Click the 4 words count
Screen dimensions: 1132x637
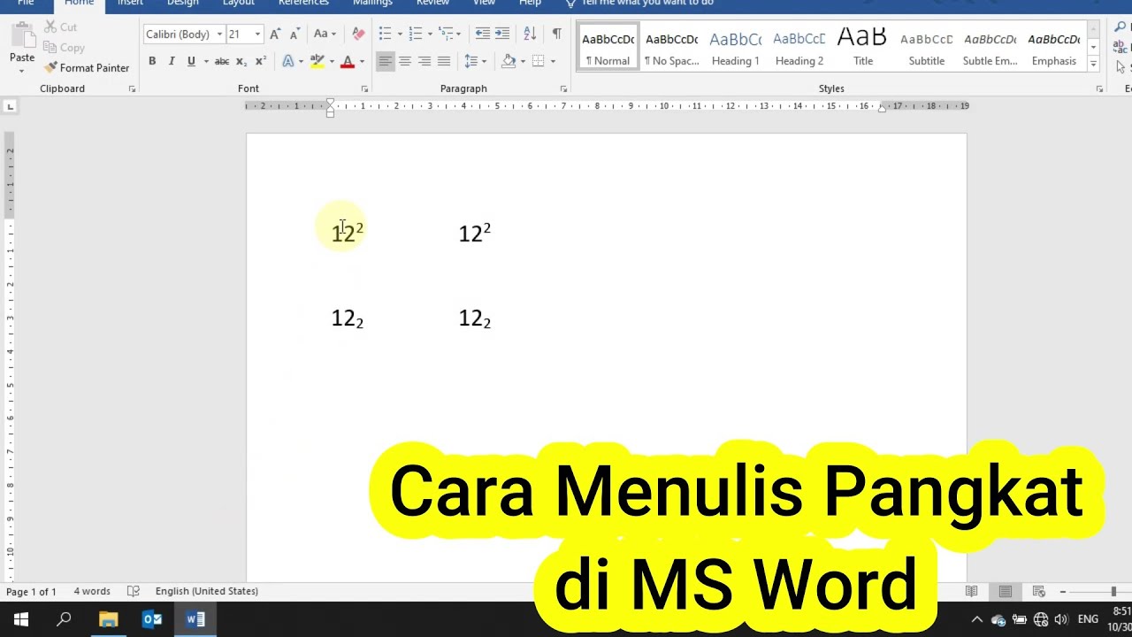click(92, 591)
